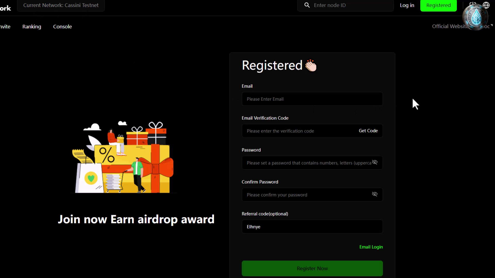
Task: Focus the Please Enter Email field
Action: pyautogui.click(x=312, y=99)
